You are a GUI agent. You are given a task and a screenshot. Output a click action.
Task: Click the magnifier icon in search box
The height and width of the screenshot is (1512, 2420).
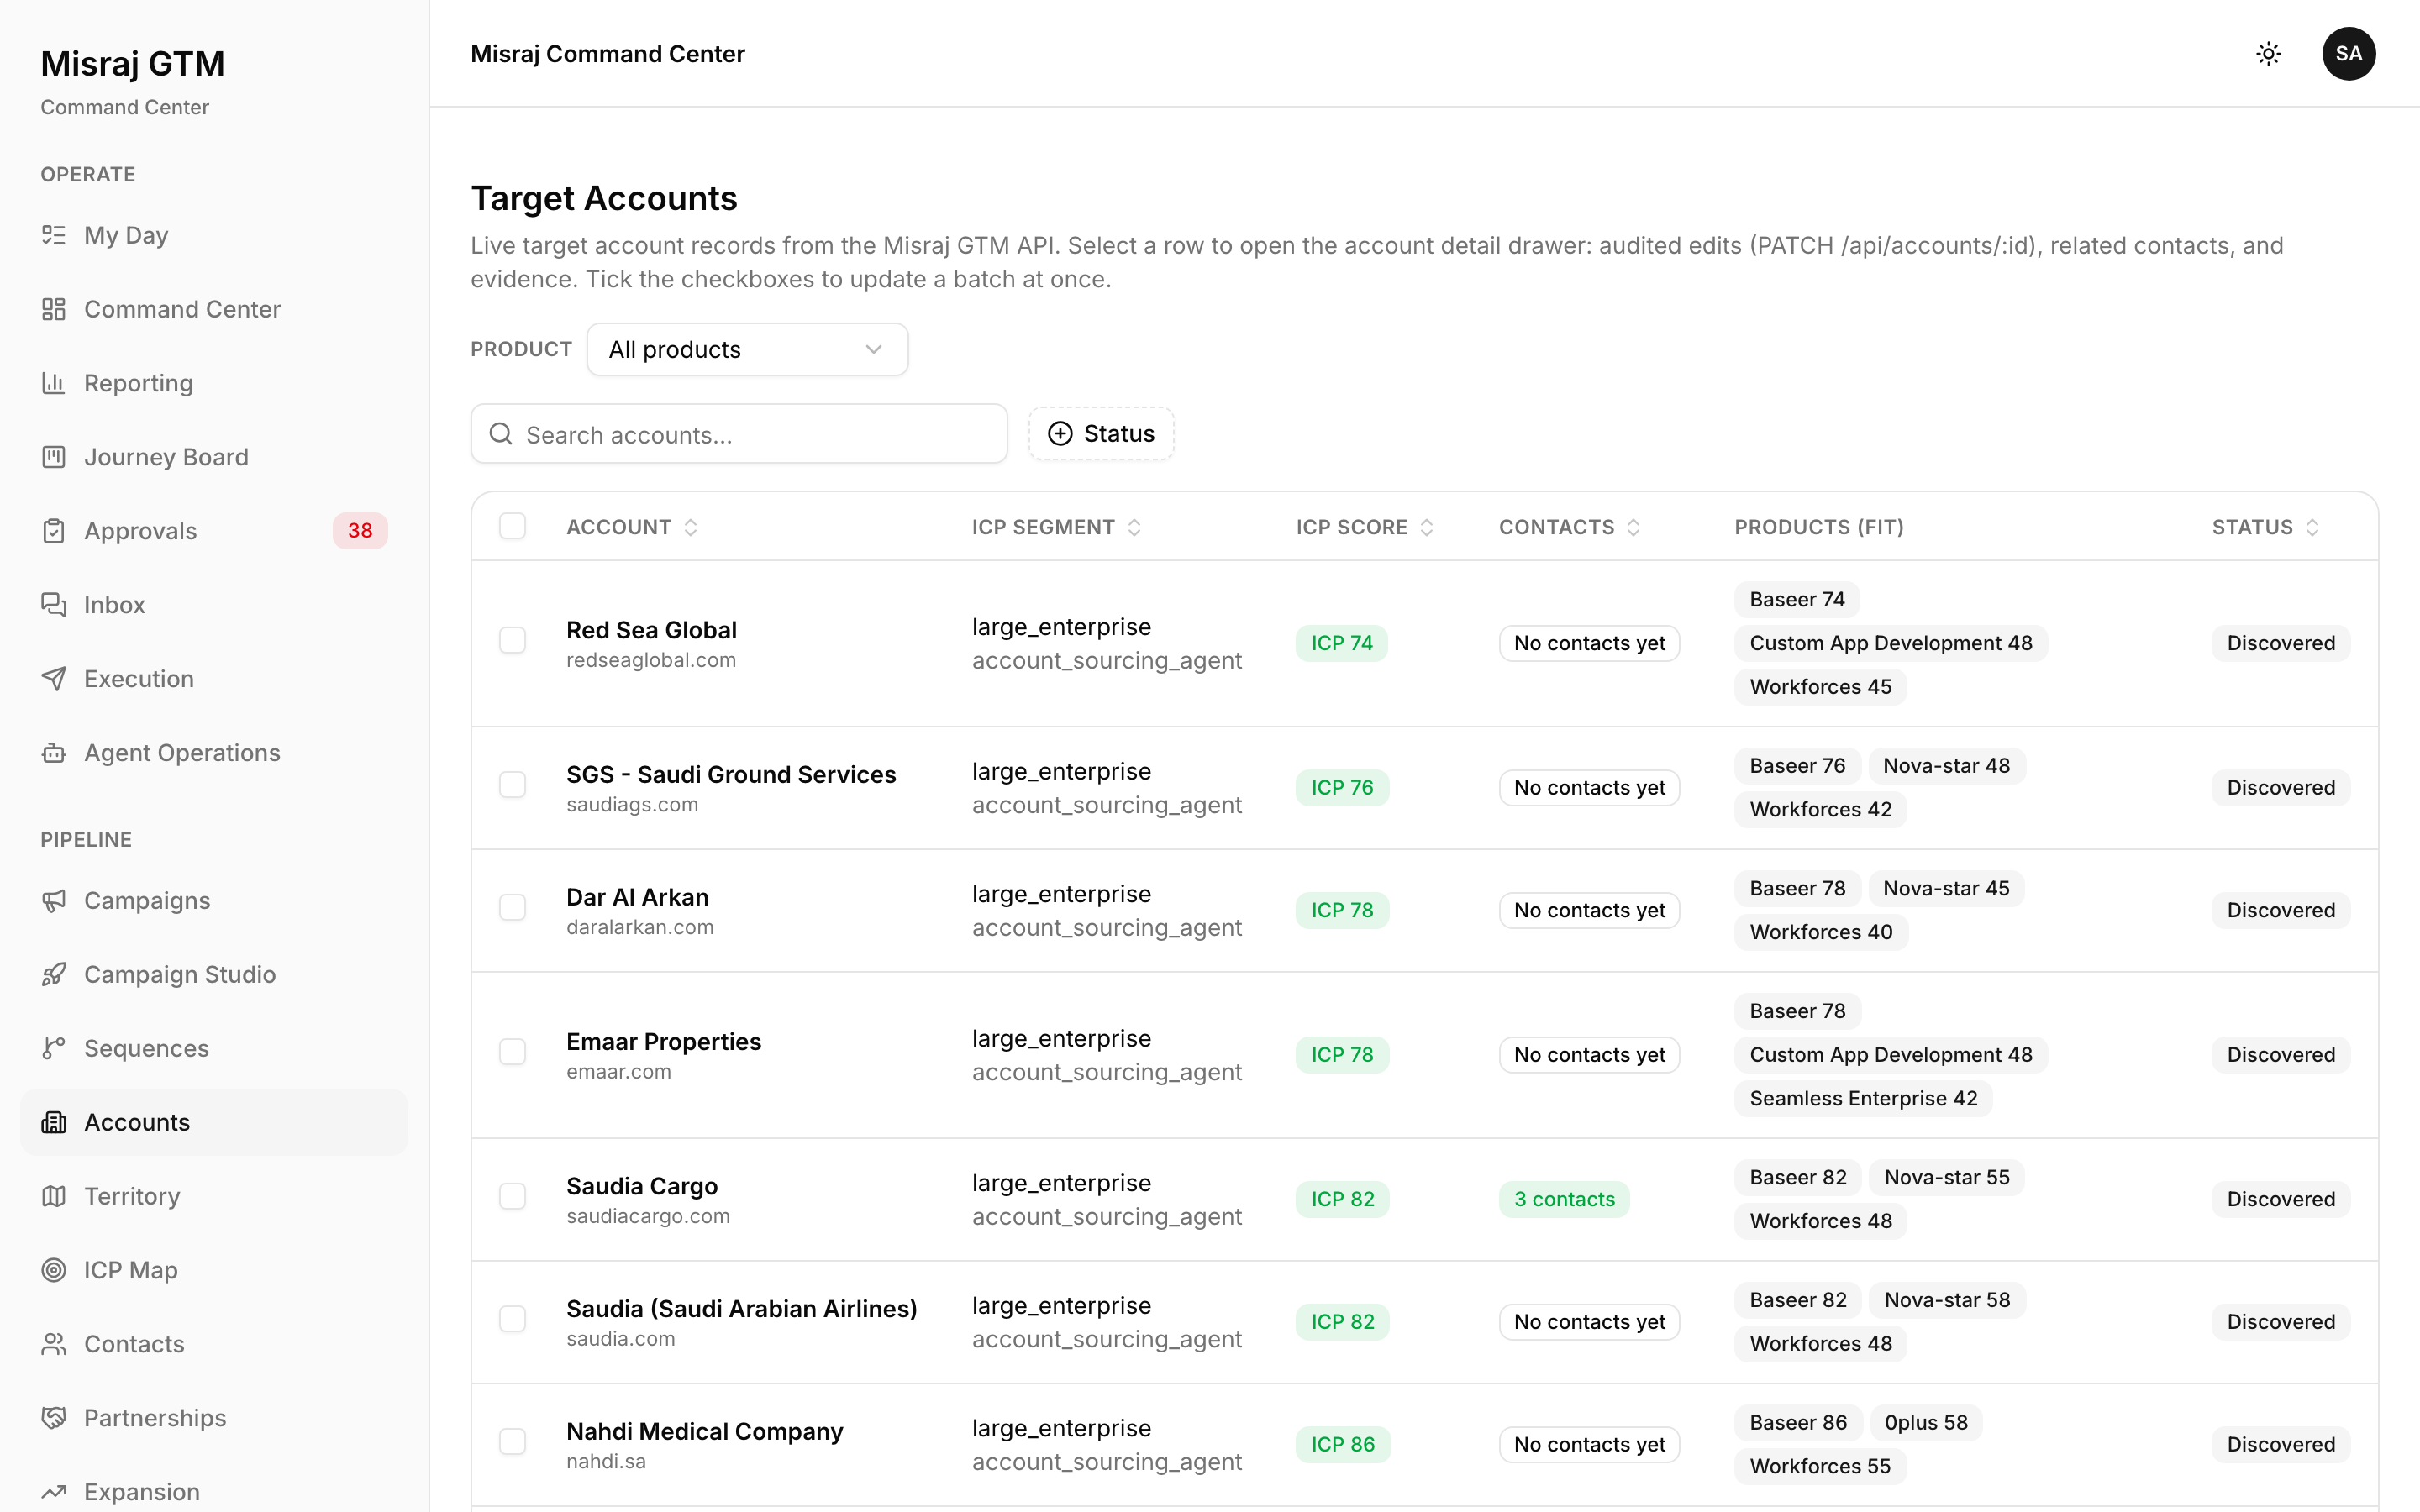click(501, 434)
